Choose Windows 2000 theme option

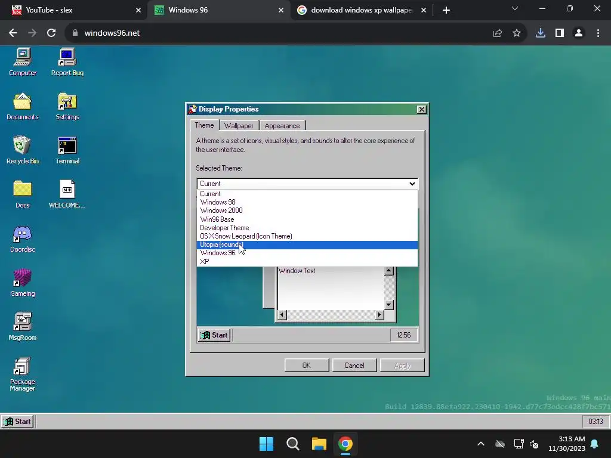pos(307,211)
